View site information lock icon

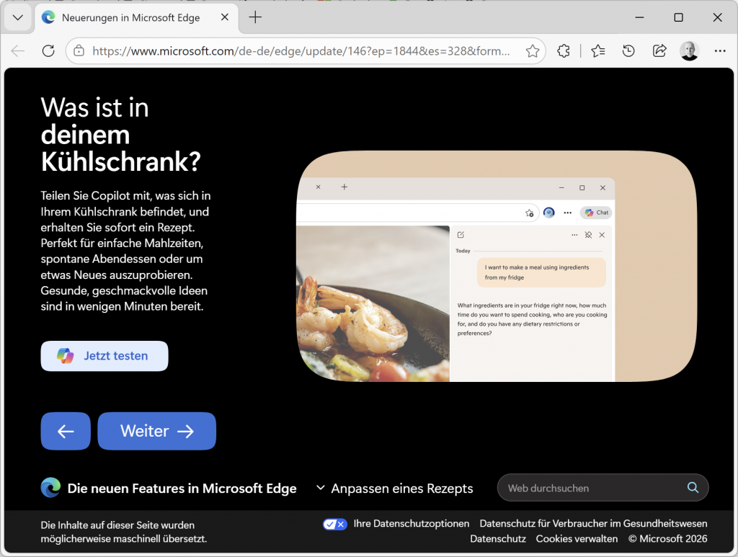[79, 51]
